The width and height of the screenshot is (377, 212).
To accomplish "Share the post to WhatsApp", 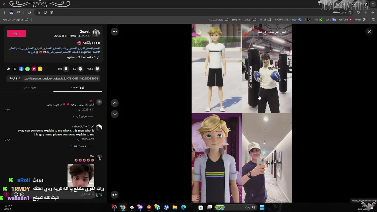I will (x=27, y=69).
